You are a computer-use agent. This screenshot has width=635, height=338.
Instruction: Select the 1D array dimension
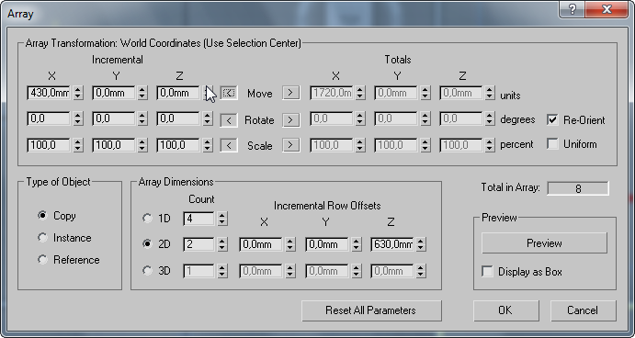tap(147, 219)
